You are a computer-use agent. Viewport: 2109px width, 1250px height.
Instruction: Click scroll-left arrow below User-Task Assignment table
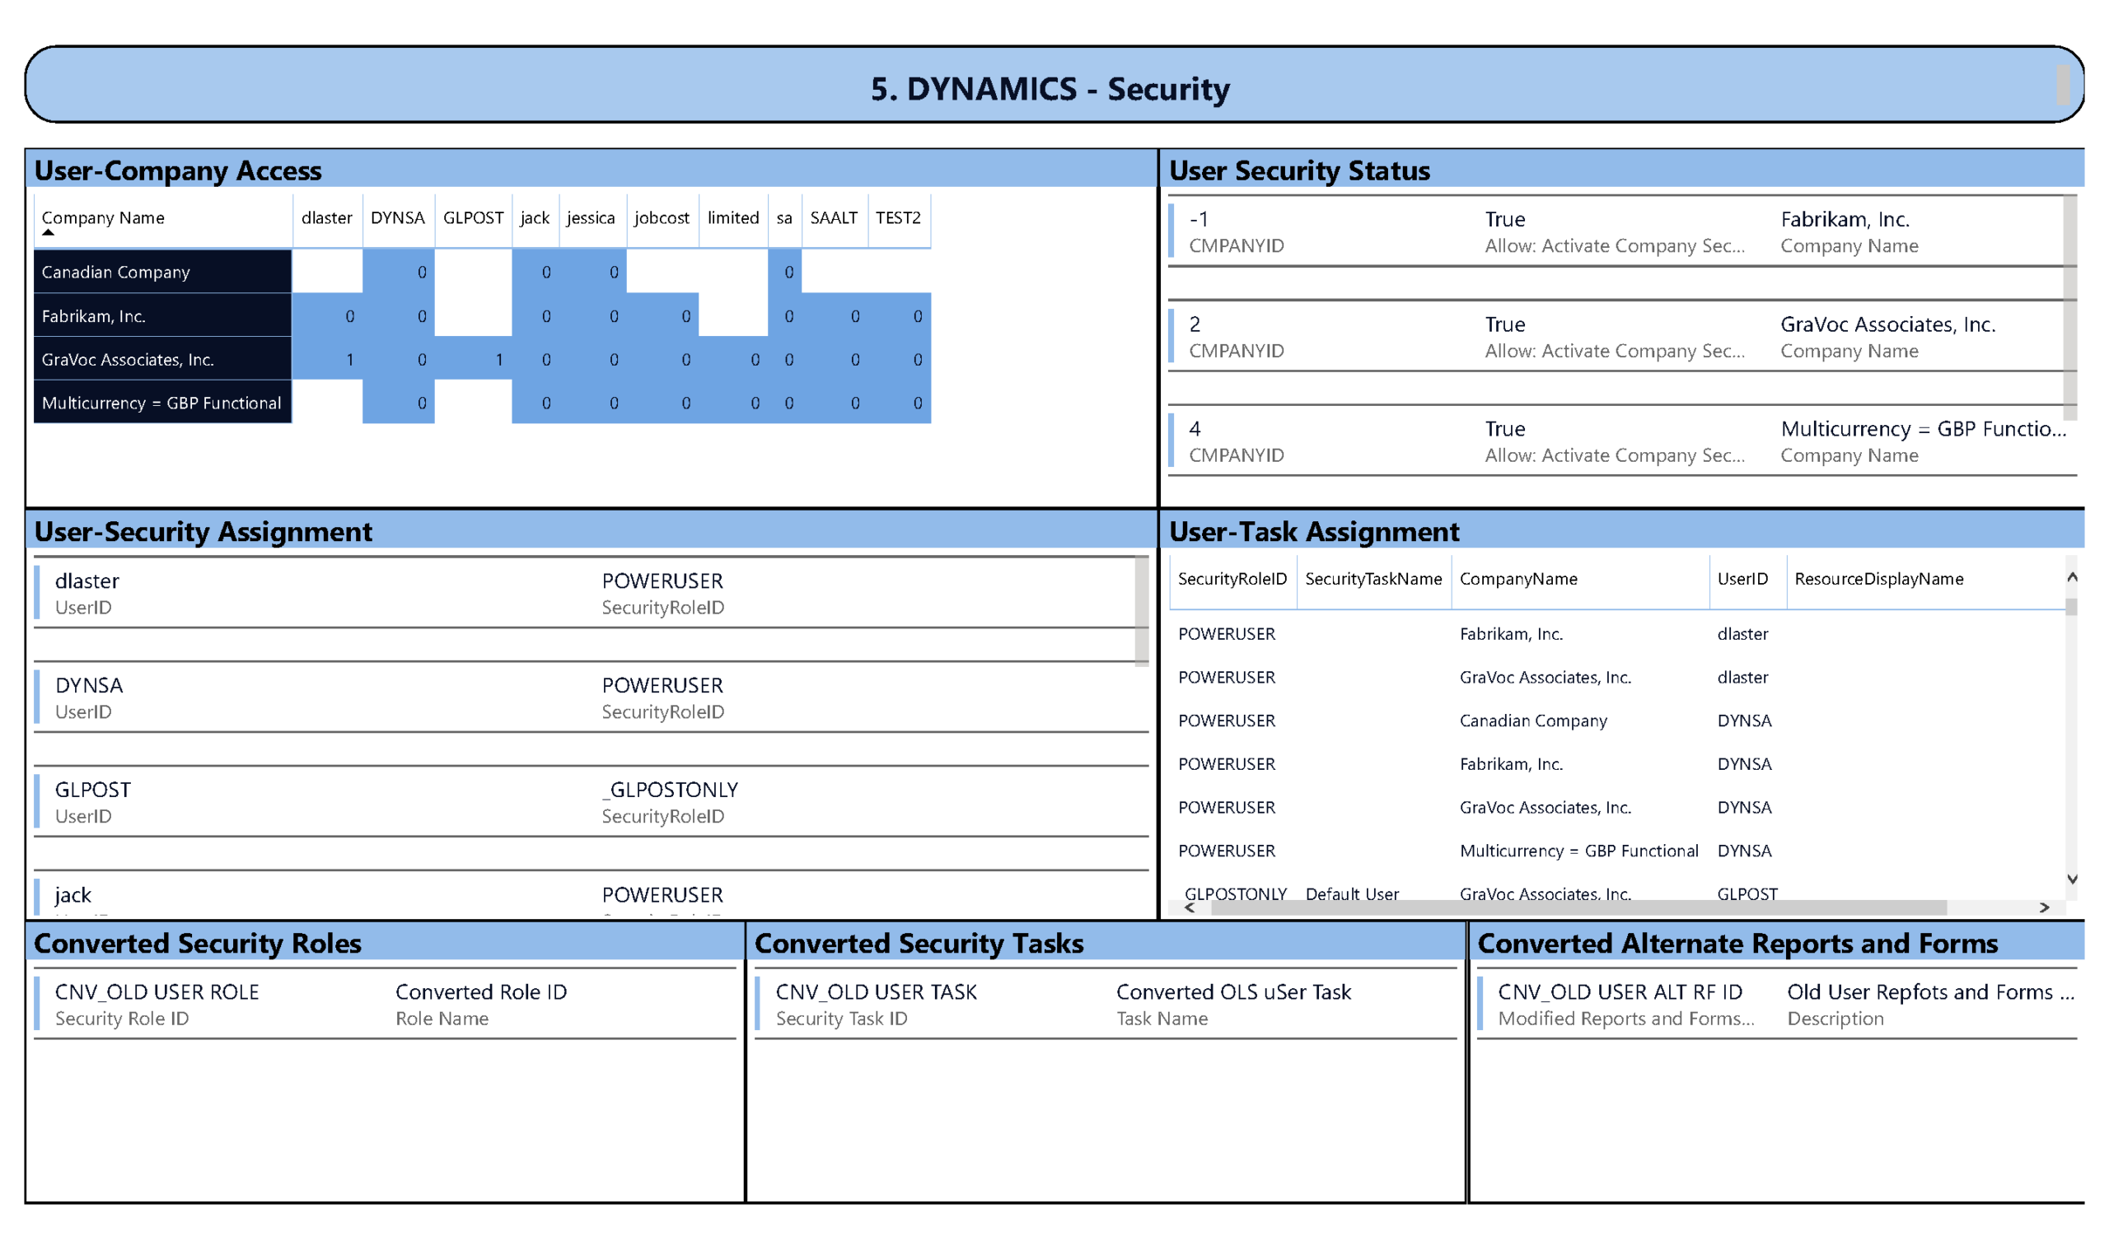[x=1190, y=908]
